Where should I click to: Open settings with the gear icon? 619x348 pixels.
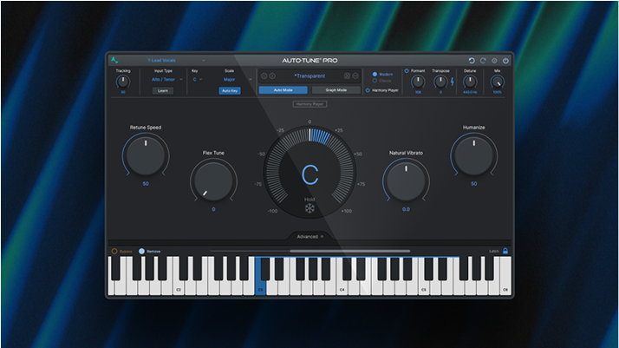494,61
